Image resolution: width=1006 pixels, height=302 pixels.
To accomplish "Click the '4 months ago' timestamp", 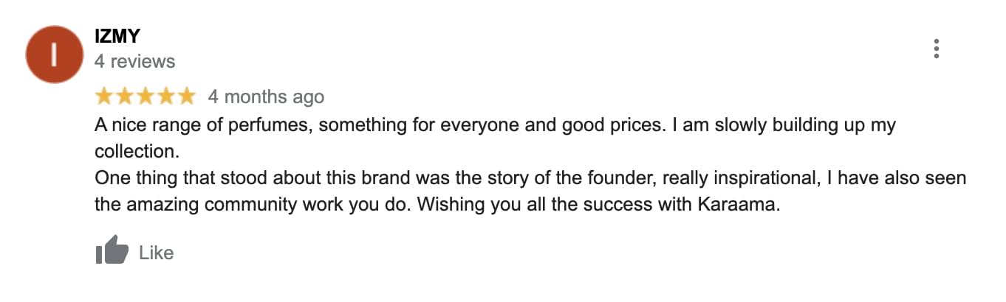I will [x=266, y=96].
